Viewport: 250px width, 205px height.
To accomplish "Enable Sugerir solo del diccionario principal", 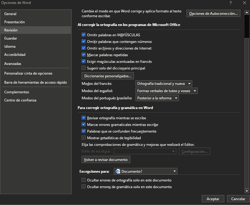I will coord(83,68).
